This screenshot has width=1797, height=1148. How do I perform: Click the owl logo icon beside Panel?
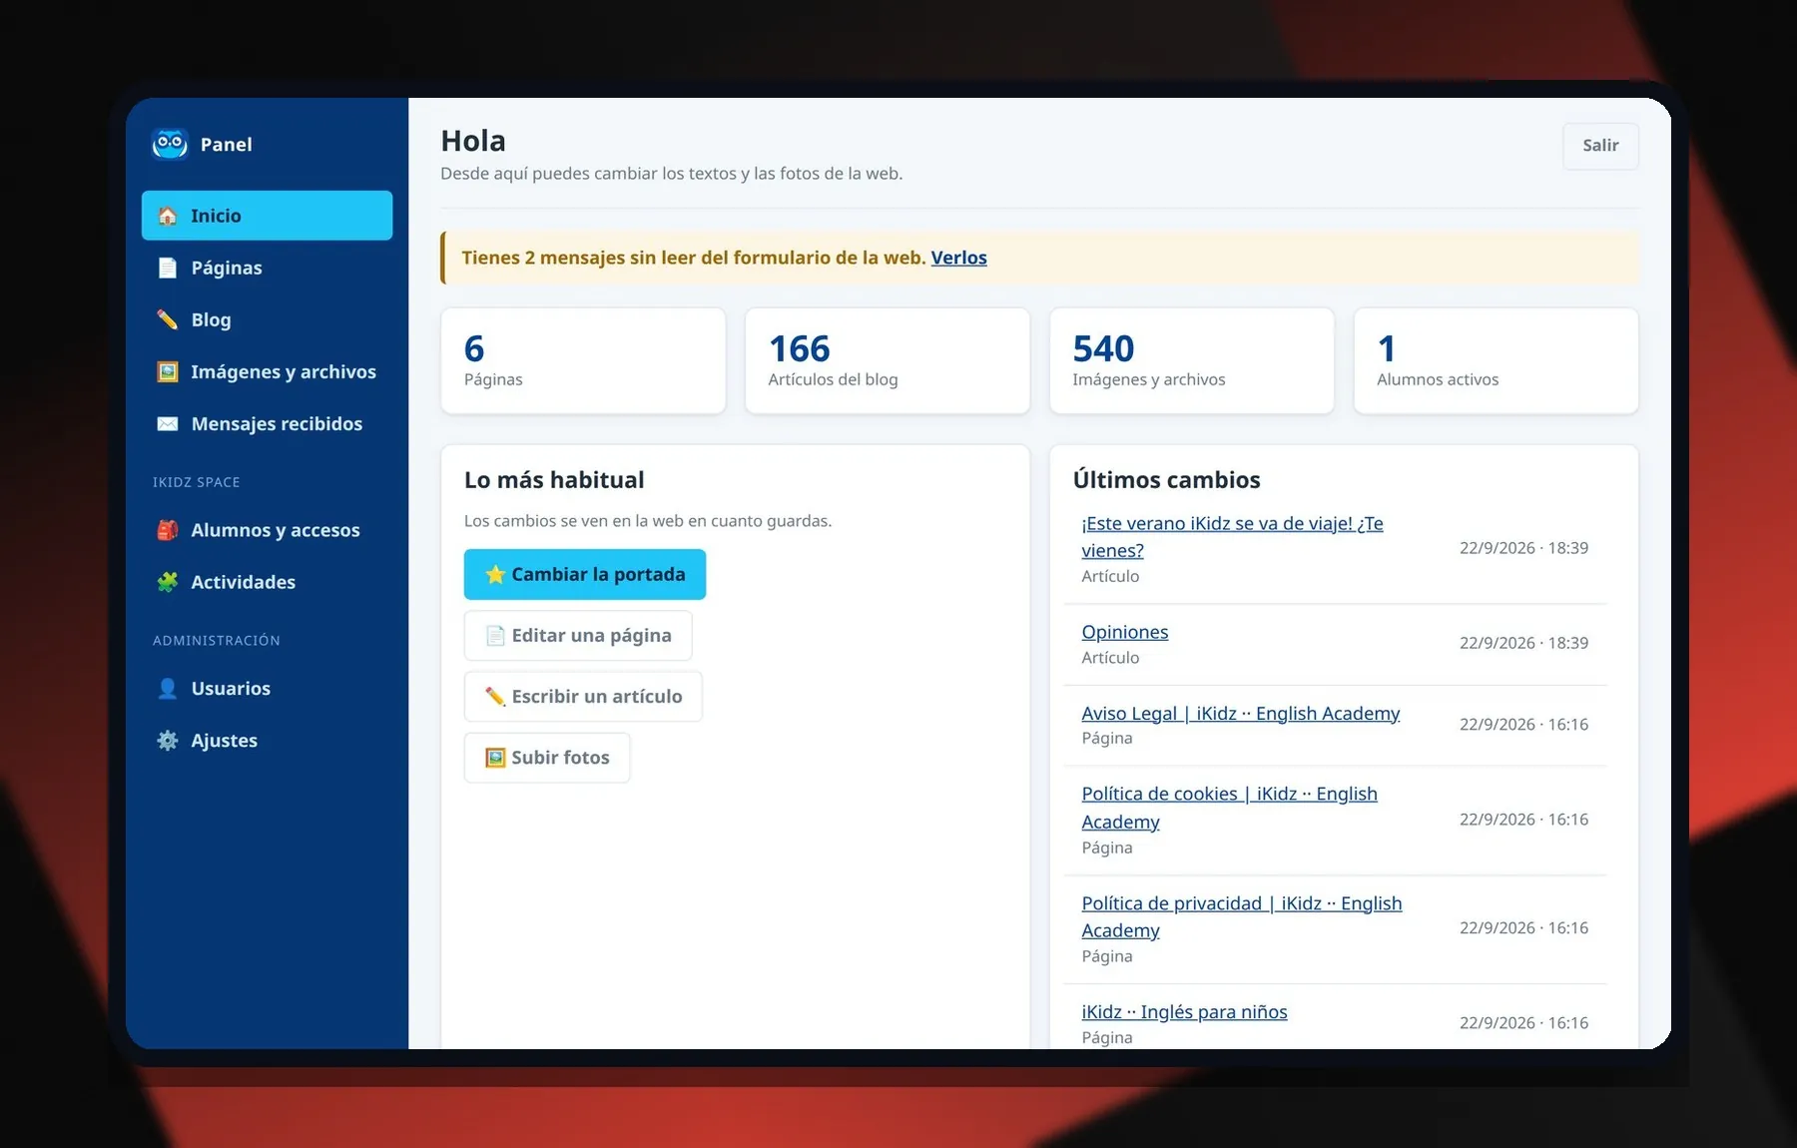(170, 145)
